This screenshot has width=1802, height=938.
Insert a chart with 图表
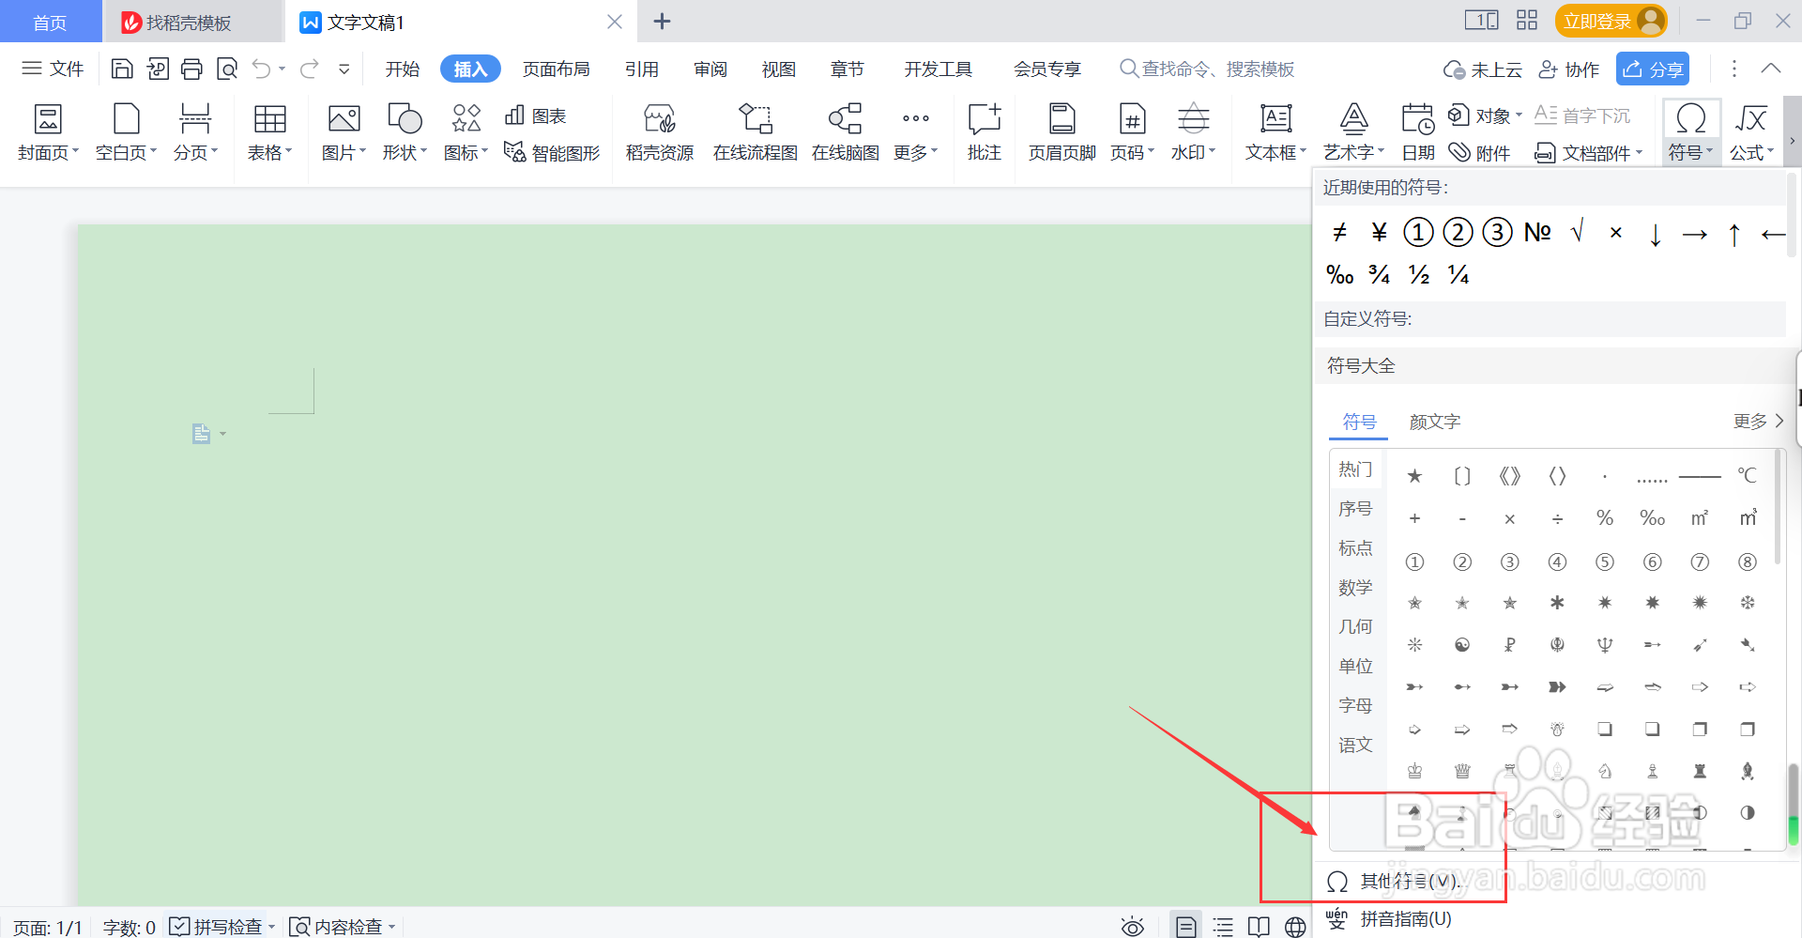536,115
